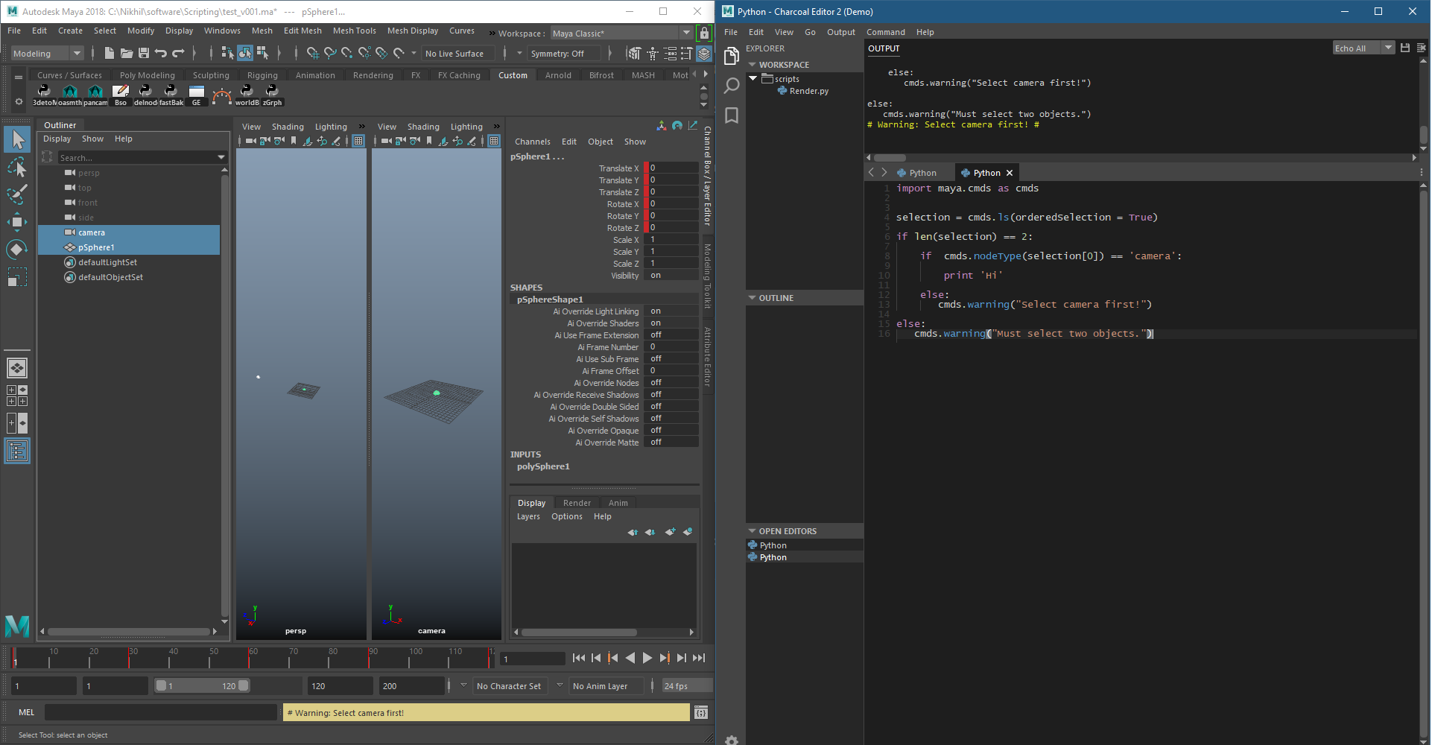The width and height of the screenshot is (1432, 745).
Task: Toggle MEL command line language
Action: click(x=26, y=713)
